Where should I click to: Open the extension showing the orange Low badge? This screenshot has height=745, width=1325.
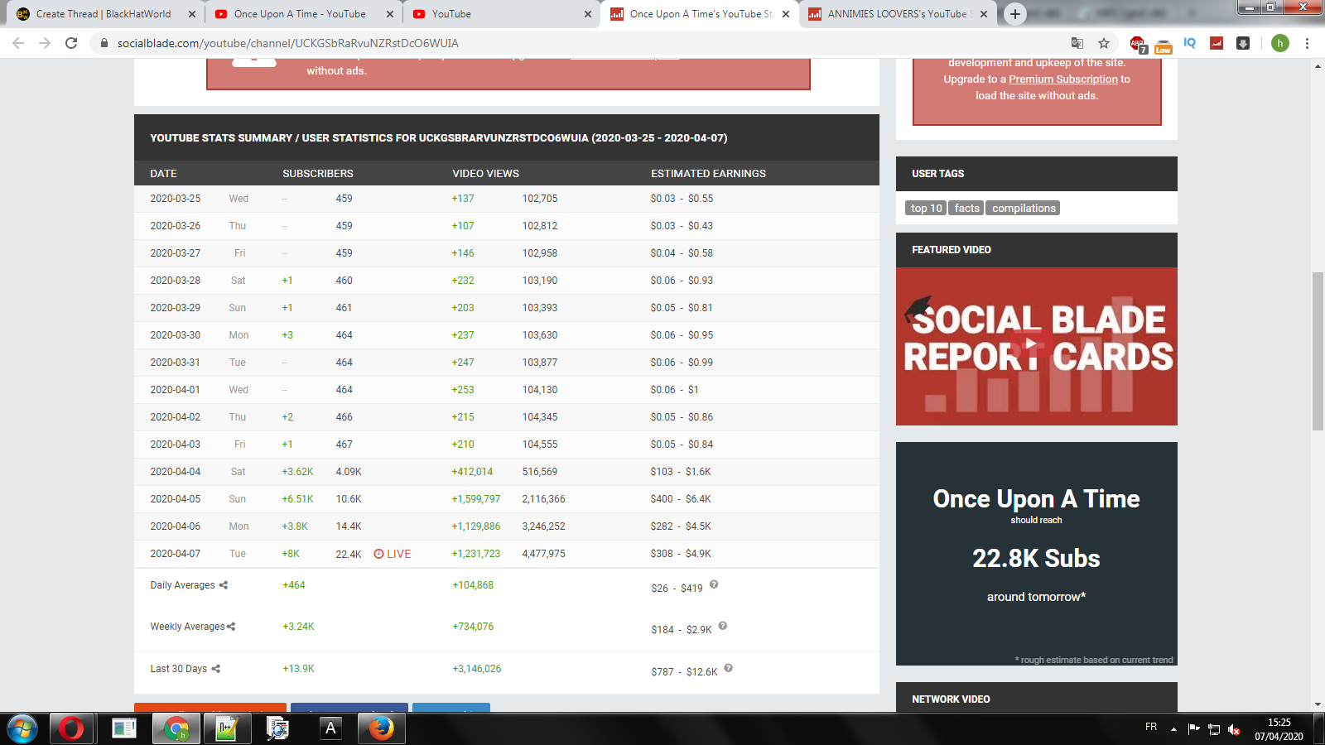pyautogui.click(x=1164, y=45)
